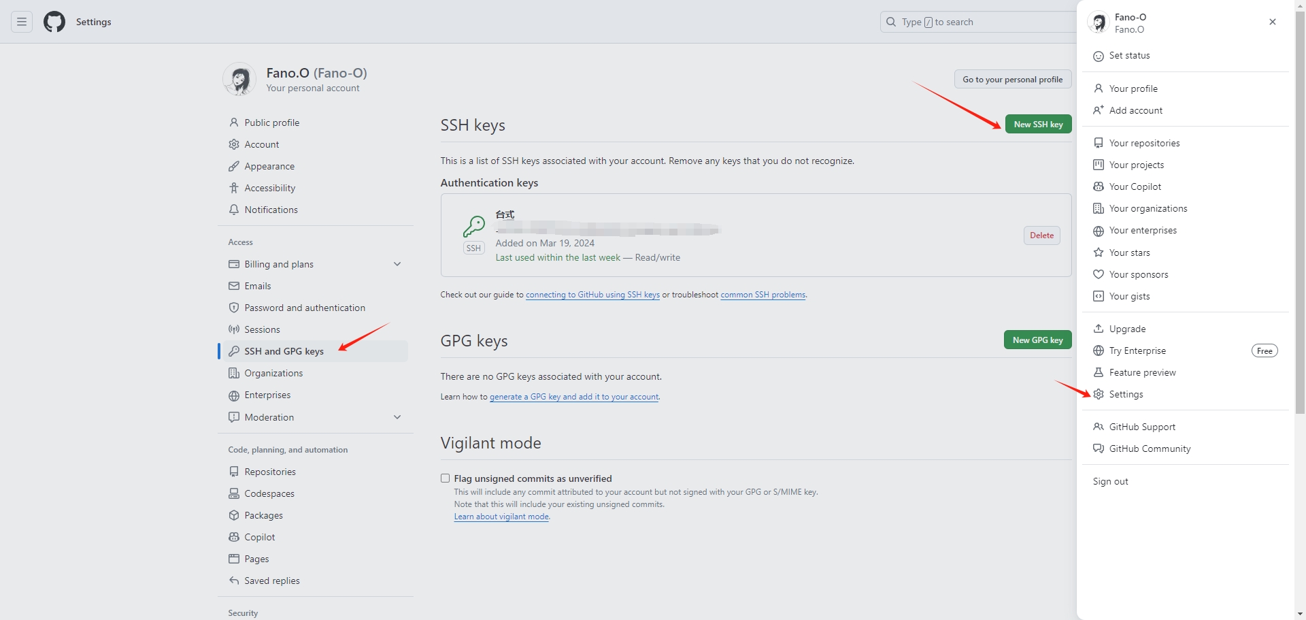
Task: Click the Free badge next to Try Enterprise
Action: (1265, 351)
